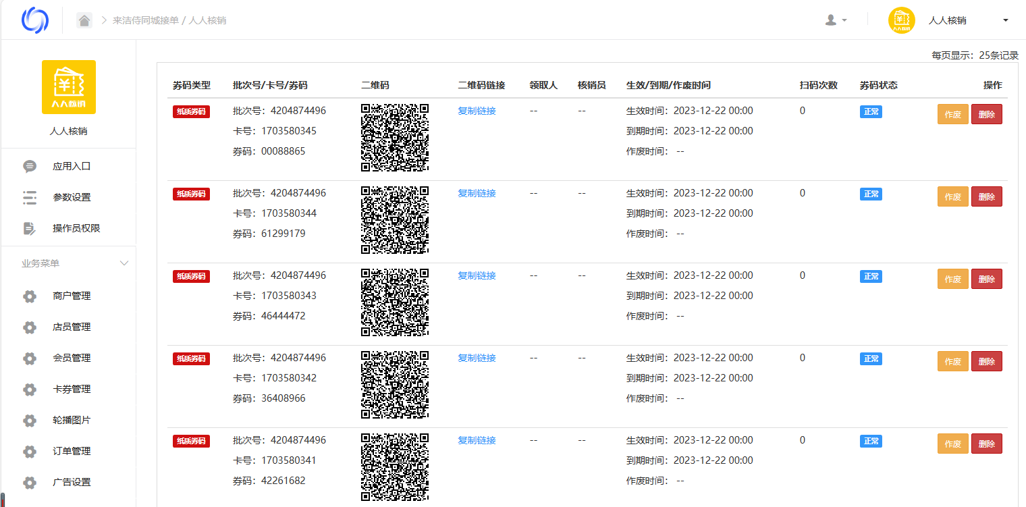The image size is (1026, 507).
Task: Click the 参数设置 list icon
Action: tap(30, 197)
